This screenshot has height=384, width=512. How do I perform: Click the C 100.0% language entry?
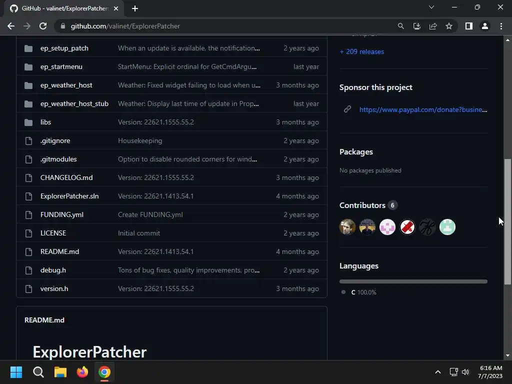(359, 292)
